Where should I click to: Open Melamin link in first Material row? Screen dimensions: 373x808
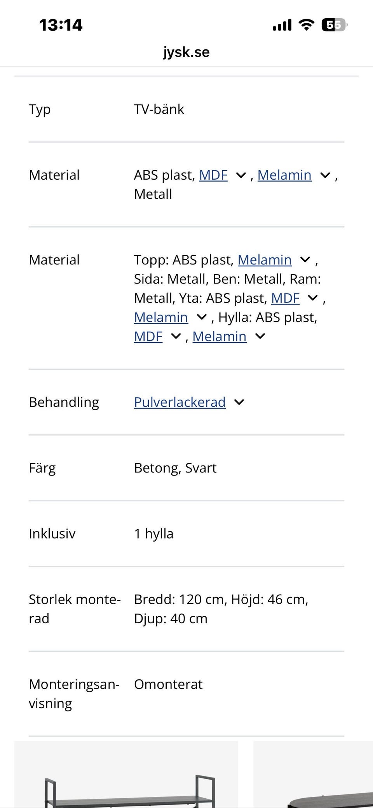click(284, 175)
